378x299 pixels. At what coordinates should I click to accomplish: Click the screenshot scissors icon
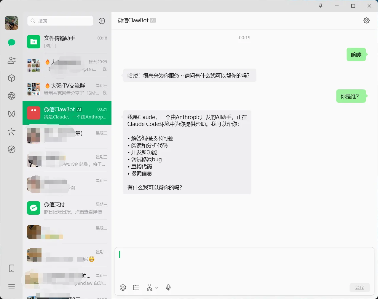[x=149, y=287]
